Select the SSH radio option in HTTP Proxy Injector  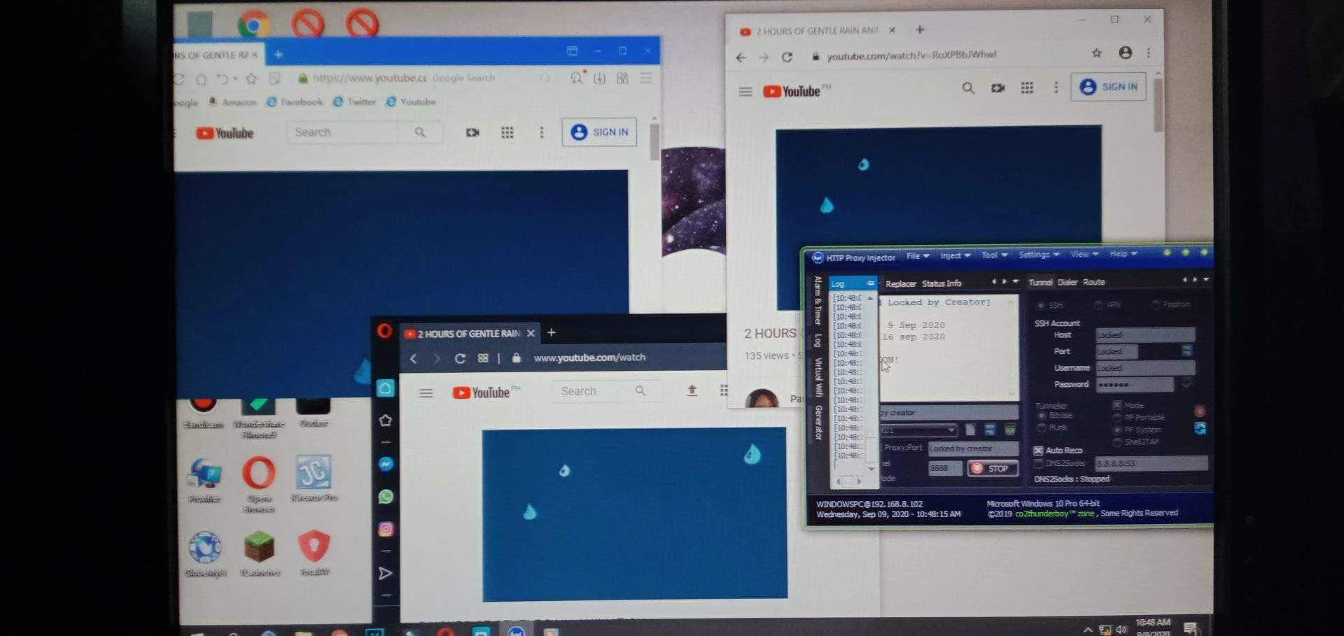click(x=1041, y=306)
